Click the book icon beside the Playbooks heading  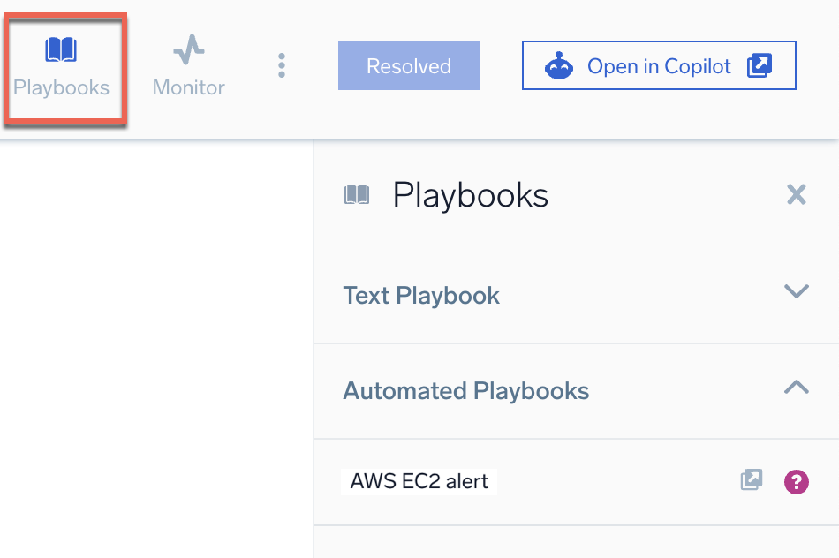[x=359, y=194]
